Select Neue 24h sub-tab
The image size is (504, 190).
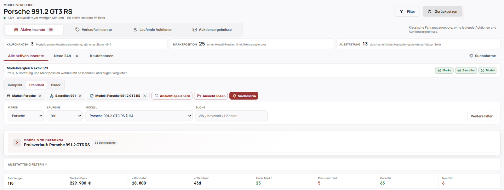[x=66, y=56]
